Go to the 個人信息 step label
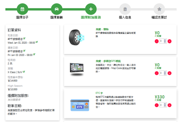The height and width of the screenshot is (122, 182). point(125,17)
